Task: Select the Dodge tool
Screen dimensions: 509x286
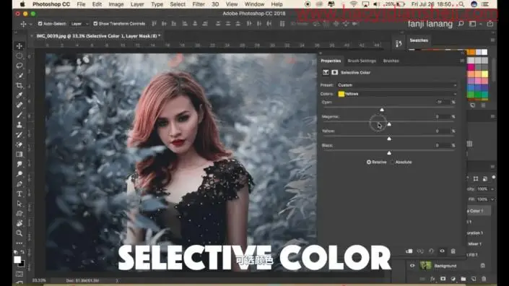Action: point(19,174)
